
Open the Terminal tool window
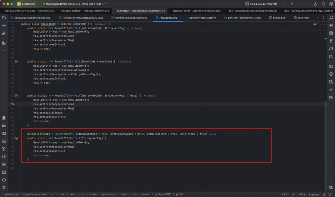4,172
